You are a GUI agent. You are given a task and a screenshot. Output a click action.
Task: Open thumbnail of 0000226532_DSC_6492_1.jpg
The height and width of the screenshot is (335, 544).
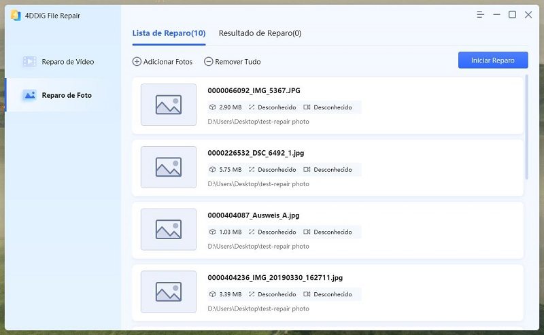(169, 166)
